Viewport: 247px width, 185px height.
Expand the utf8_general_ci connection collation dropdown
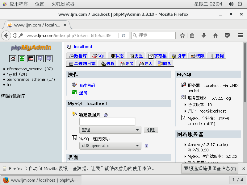tap(110, 146)
